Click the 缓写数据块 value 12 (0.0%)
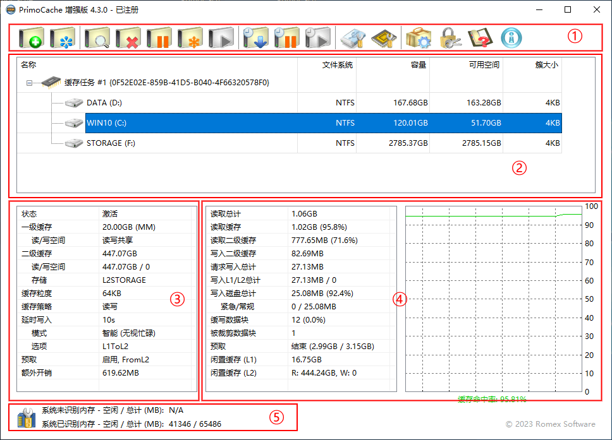 (x=309, y=320)
